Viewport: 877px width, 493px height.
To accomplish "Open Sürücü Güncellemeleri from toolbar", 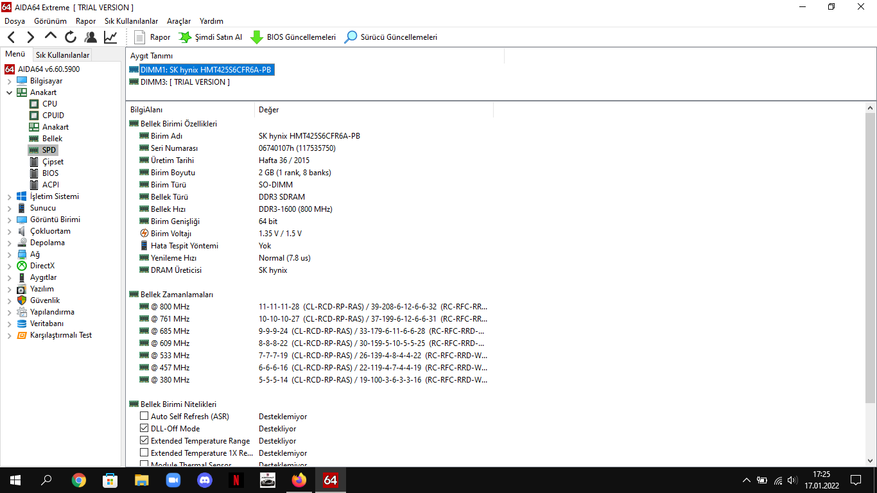I will click(390, 37).
